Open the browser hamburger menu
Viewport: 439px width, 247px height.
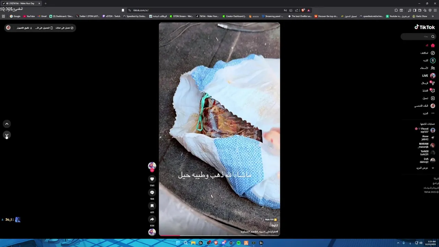coord(435,10)
